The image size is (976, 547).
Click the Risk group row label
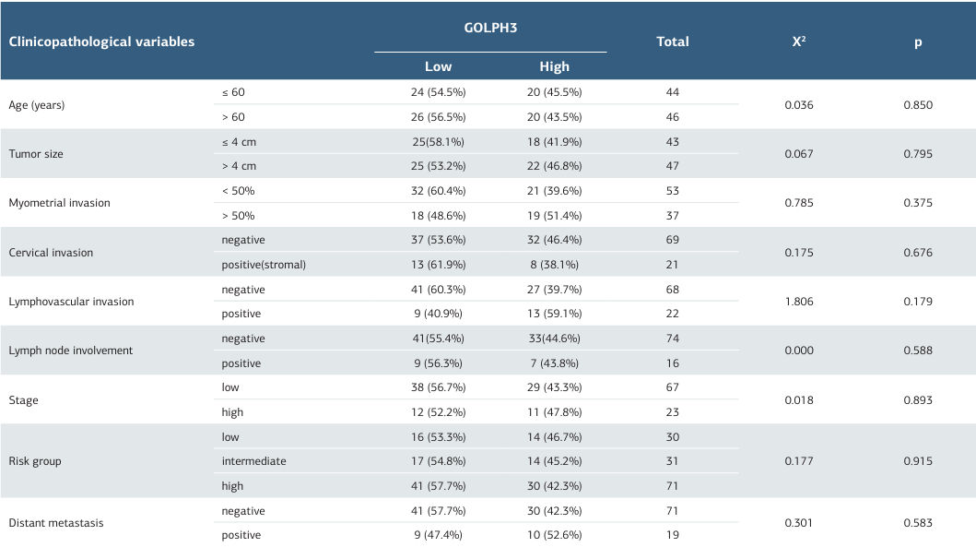coord(34,461)
